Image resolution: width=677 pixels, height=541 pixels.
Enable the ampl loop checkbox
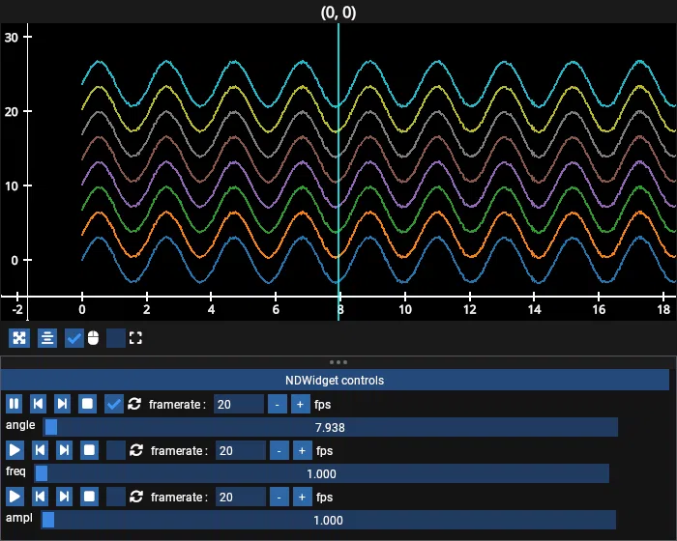(116, 497)
